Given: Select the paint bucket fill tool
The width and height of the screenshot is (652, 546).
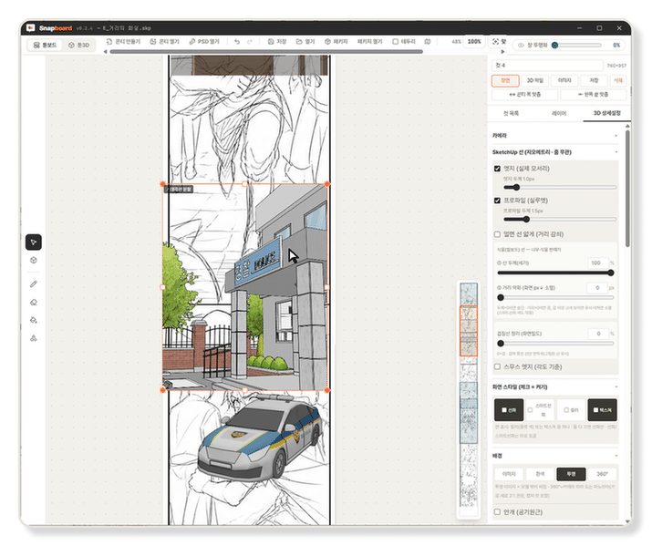Looking at the screenshot, I should pyautogui.click(x=33, y=320).
